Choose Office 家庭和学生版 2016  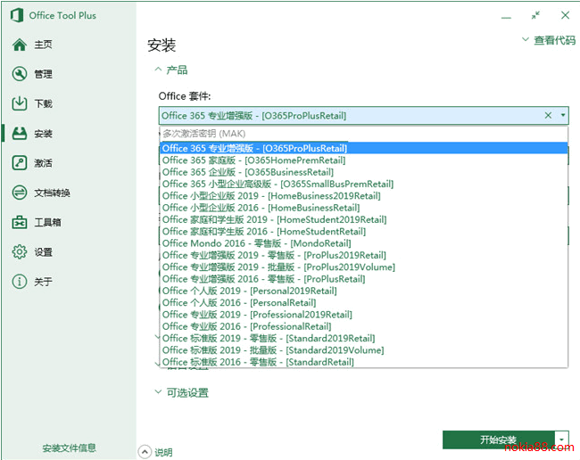click(x=364, y=231)
